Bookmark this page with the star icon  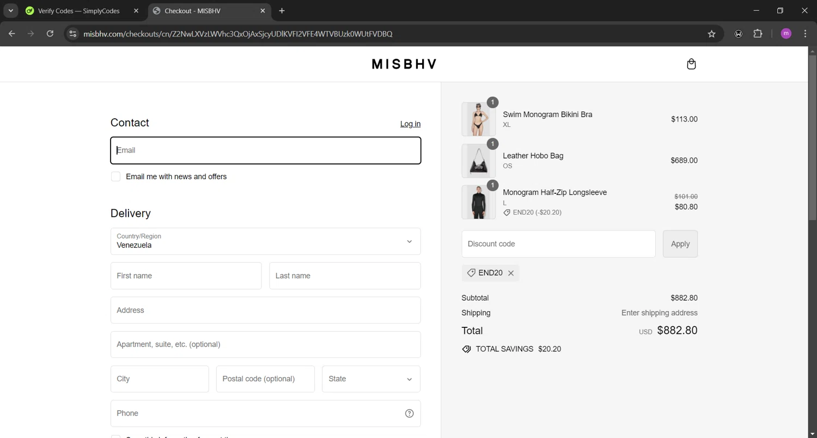[x=711, y=34]
